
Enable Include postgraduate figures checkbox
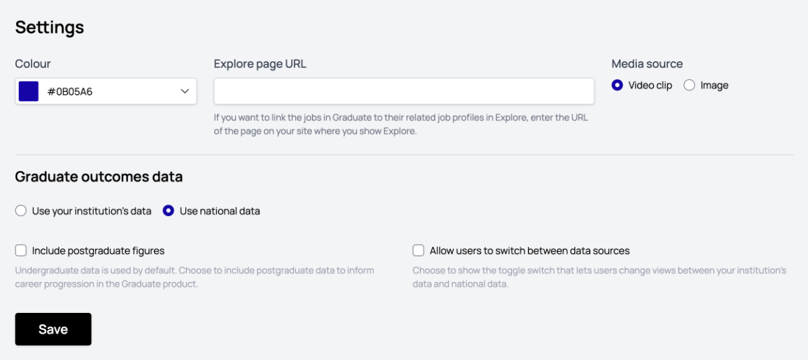(21, 251)
